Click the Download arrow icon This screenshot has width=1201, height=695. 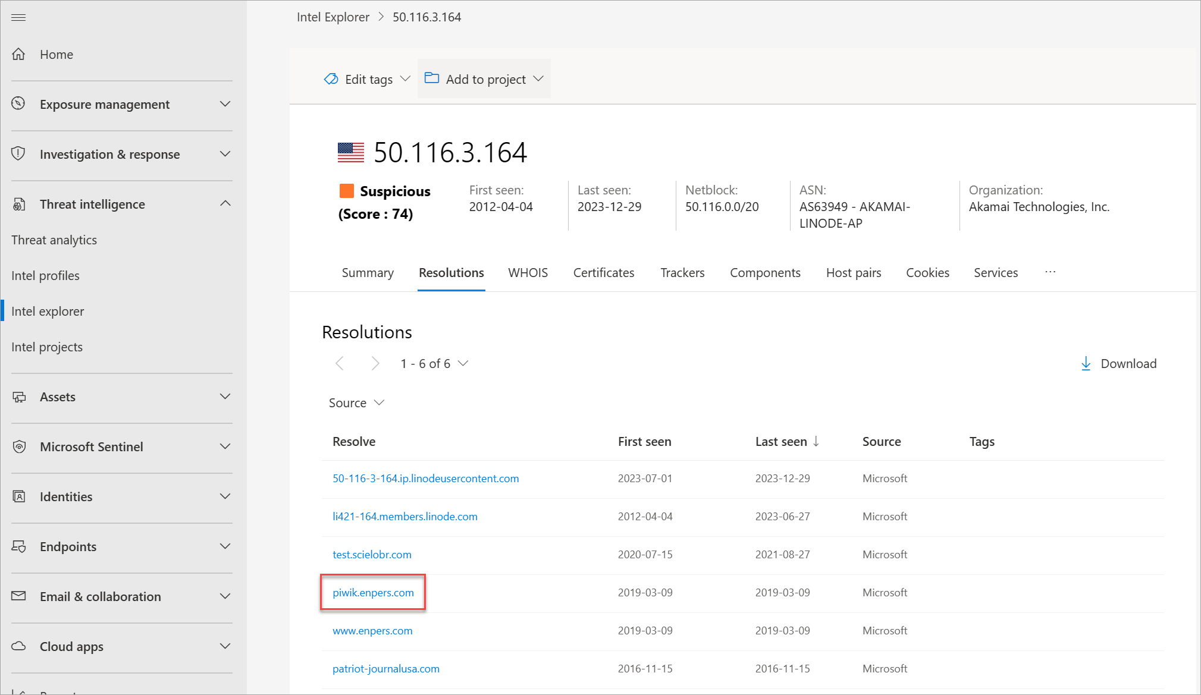pos(1086,363)
